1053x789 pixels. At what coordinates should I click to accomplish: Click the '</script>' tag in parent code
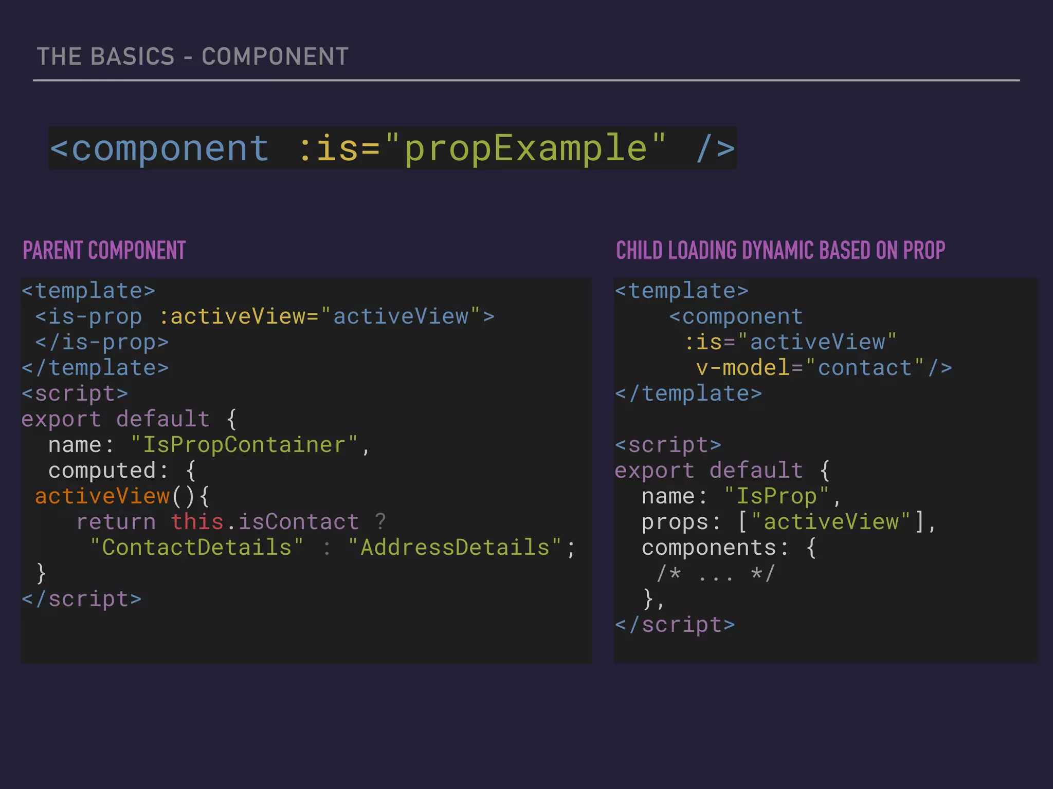(82, 599)
